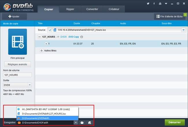Image resolution: width=188 pixels, height=127 pixels.
Task: Click the Nom de volume field
Action: point(17,75)
